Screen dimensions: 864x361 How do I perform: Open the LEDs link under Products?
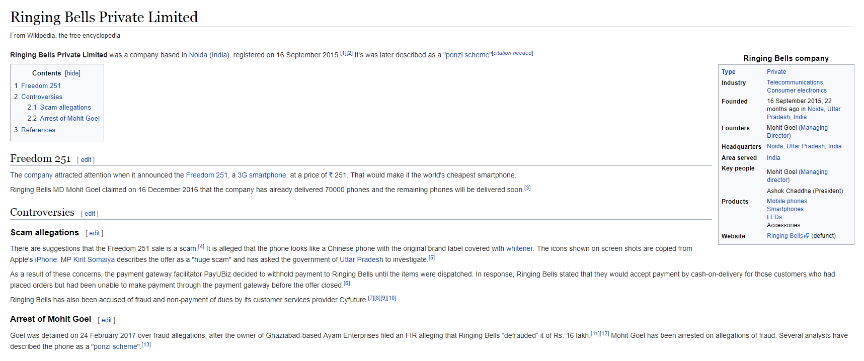774,218
